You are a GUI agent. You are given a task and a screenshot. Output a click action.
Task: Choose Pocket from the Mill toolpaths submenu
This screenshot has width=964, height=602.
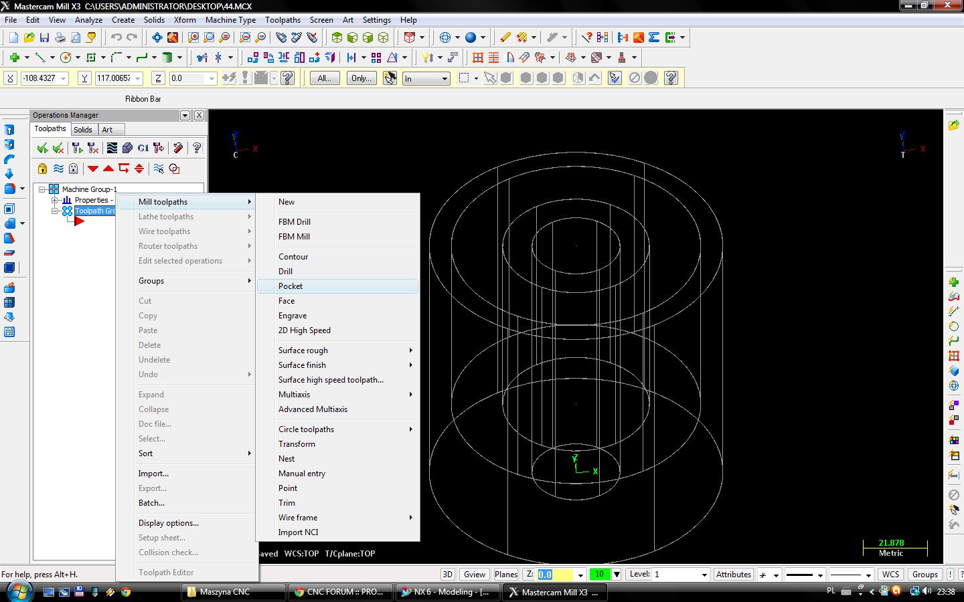coord(338,286)
